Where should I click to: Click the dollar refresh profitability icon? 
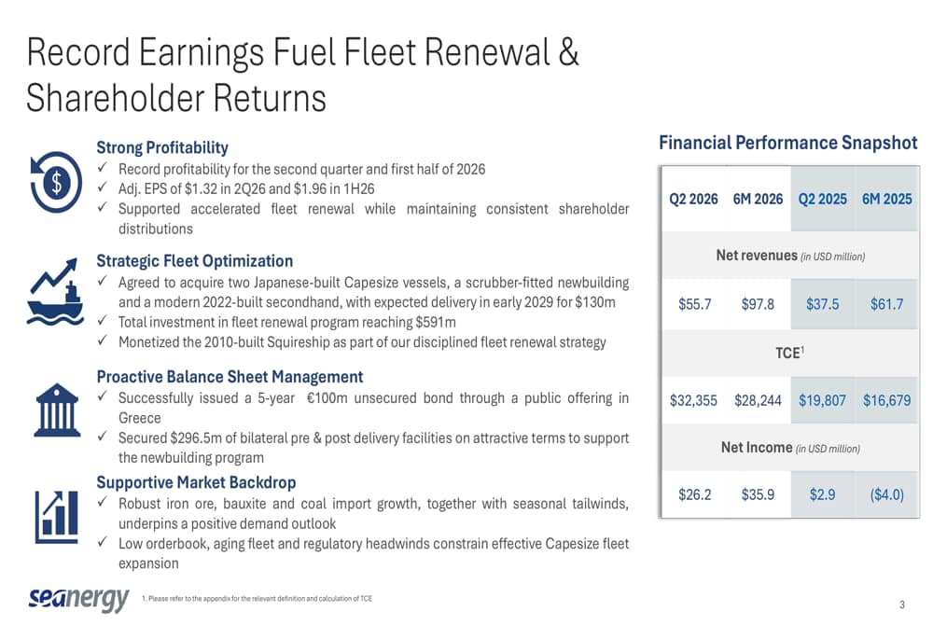pos(56,182)
